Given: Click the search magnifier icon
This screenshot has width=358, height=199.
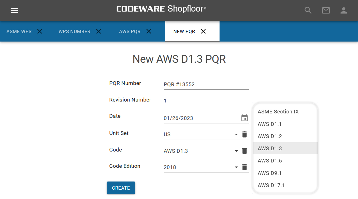Looking at the screenshot, I should [308, 10].
